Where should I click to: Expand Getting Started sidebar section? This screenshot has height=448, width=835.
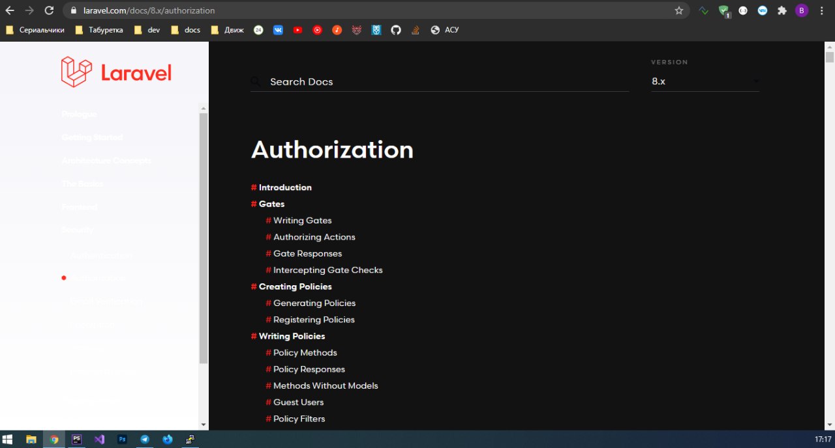(92, 137)
